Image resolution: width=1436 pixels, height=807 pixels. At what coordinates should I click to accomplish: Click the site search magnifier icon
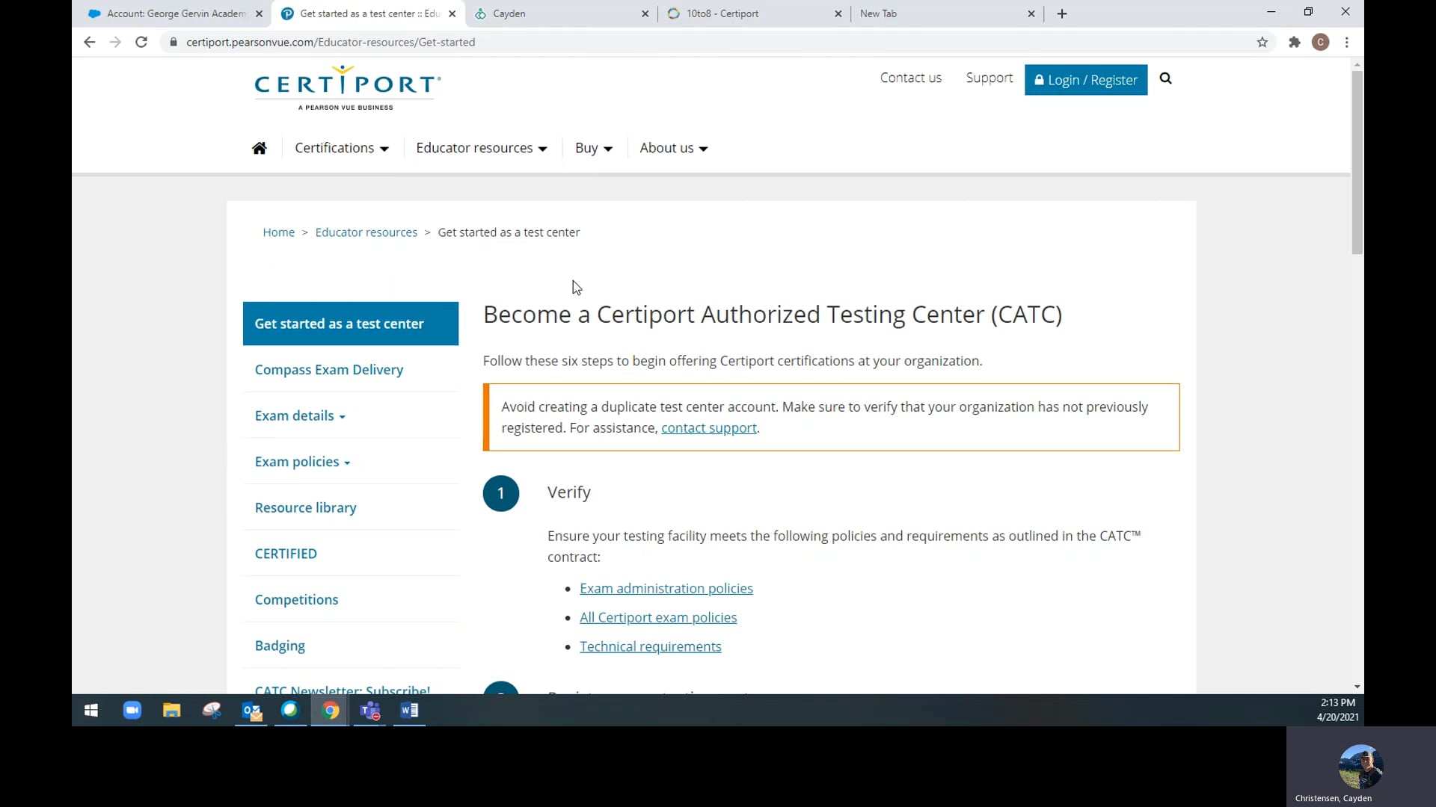(1165, 78)
